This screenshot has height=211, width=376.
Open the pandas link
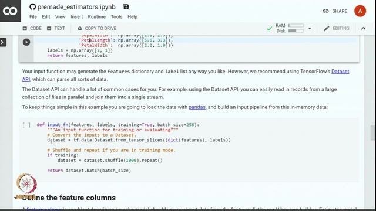(x=197, y=107)
